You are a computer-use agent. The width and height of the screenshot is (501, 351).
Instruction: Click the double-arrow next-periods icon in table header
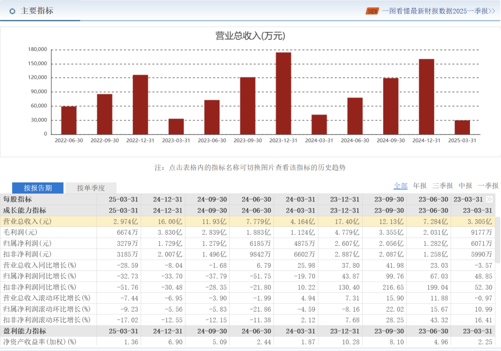pos(489,200)
